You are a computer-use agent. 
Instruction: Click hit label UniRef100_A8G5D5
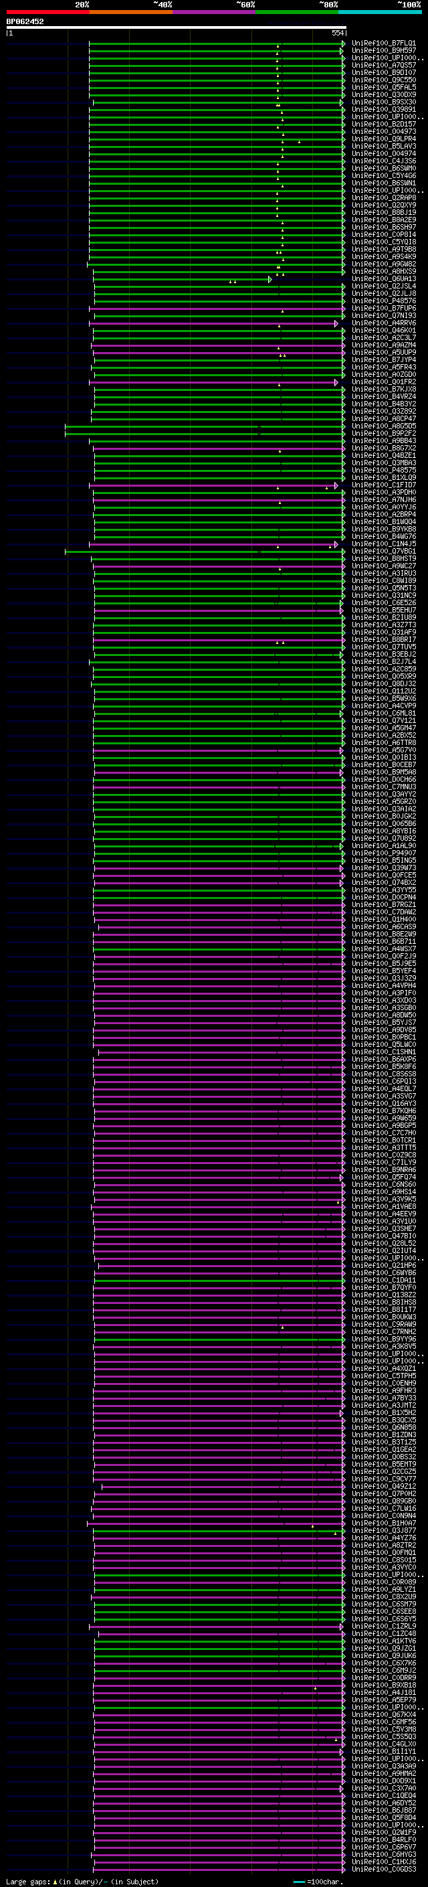(x=383, y=426)
